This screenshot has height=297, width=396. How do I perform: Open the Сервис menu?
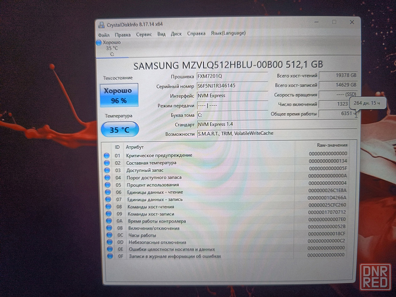click(144, 34)
